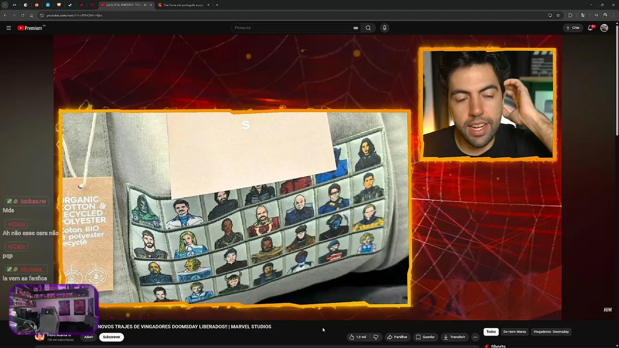This screenshot has height=348, width=619.
Task: Click the miniplayer gaming-room thumbnail
Action: click(x=53, y=309)
